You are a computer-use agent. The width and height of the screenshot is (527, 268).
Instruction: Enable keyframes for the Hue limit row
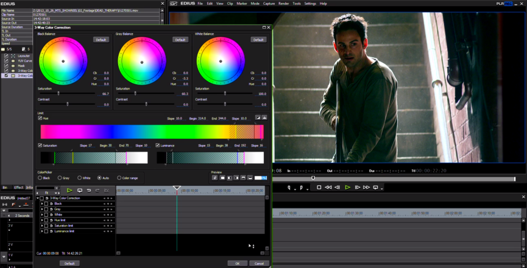[x=46, y=220]
